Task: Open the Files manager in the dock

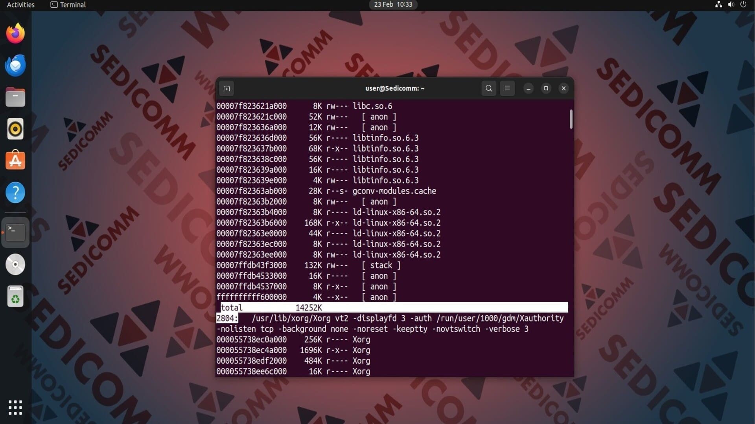Action: (x=15, y=97)
